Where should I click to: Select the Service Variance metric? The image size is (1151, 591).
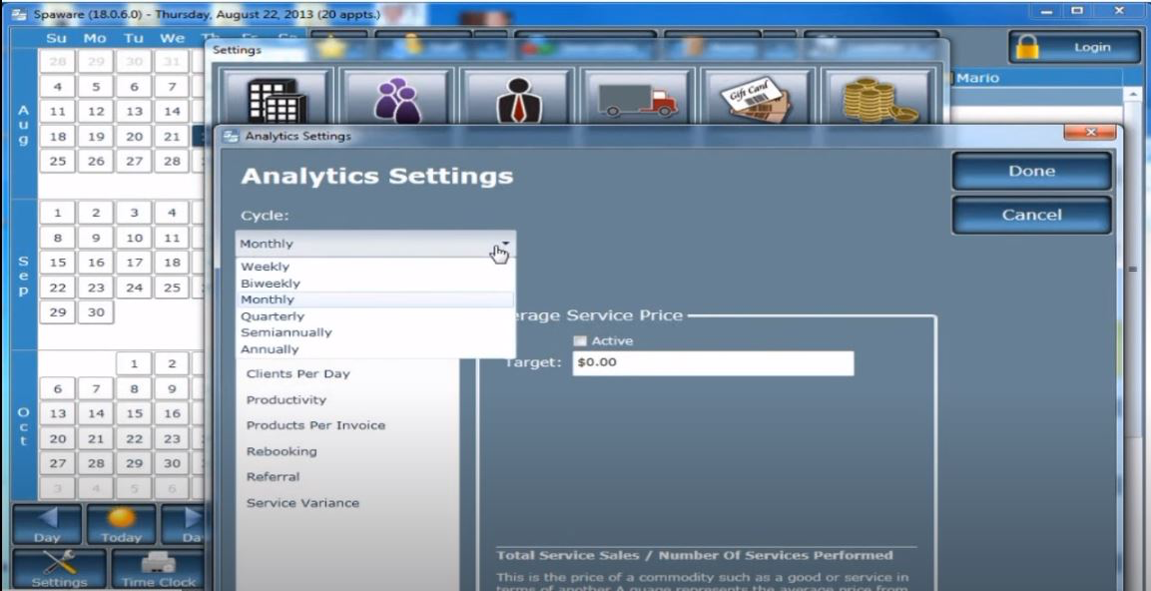303,503
